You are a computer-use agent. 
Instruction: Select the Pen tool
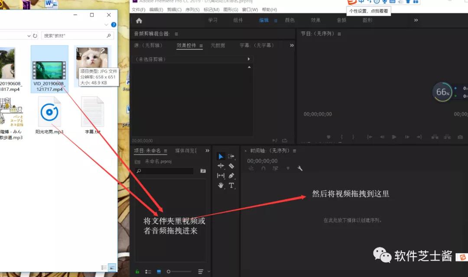pos(232,175)
